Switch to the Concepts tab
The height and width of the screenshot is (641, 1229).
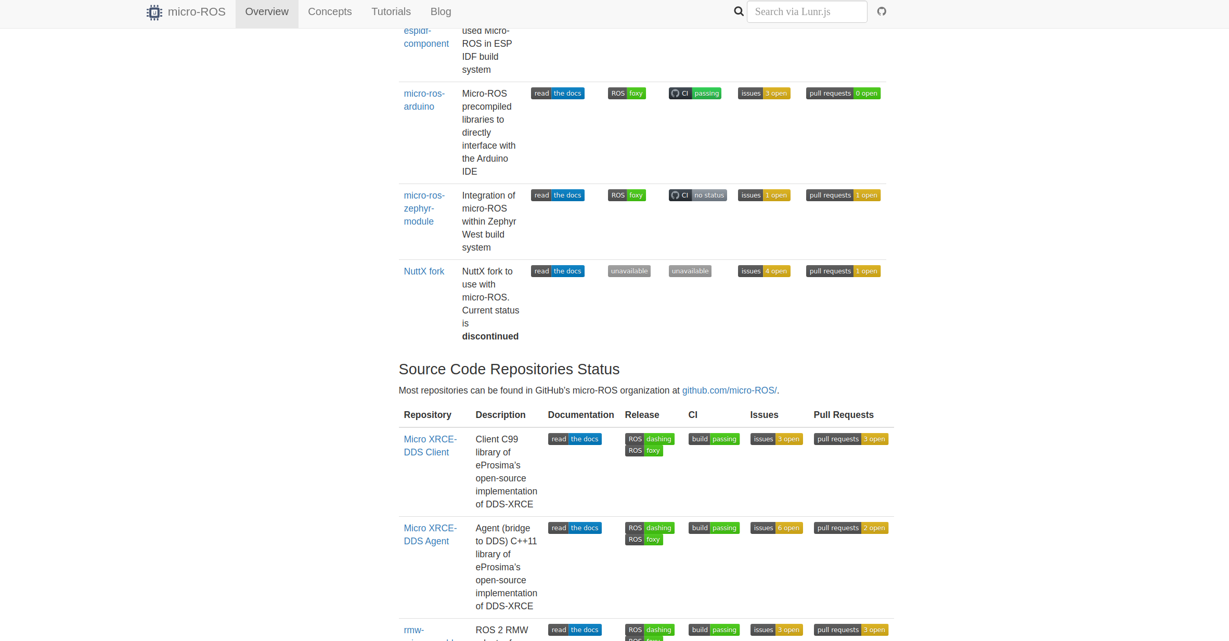330,11
